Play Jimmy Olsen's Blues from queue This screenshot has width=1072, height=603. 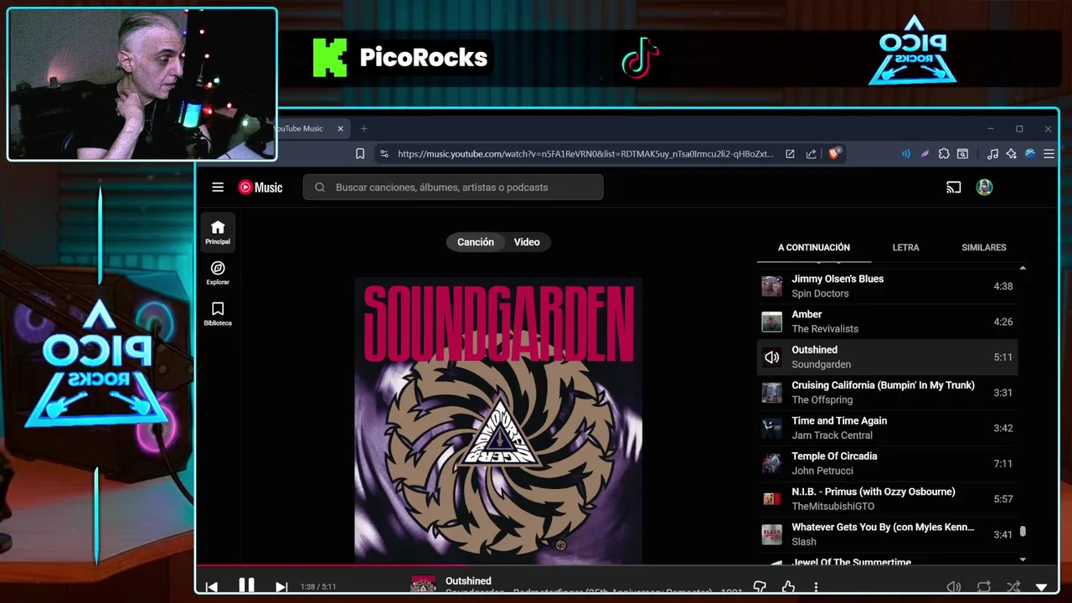click(888, 286)
